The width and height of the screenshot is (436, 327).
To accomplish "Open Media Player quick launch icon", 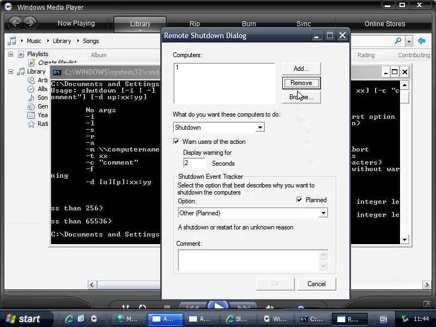I will (x=94, y=319).
